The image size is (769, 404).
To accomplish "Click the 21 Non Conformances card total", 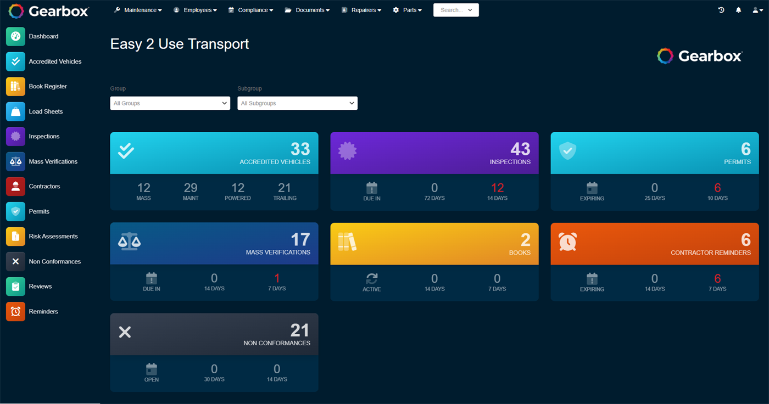I will tap(300, 330).
